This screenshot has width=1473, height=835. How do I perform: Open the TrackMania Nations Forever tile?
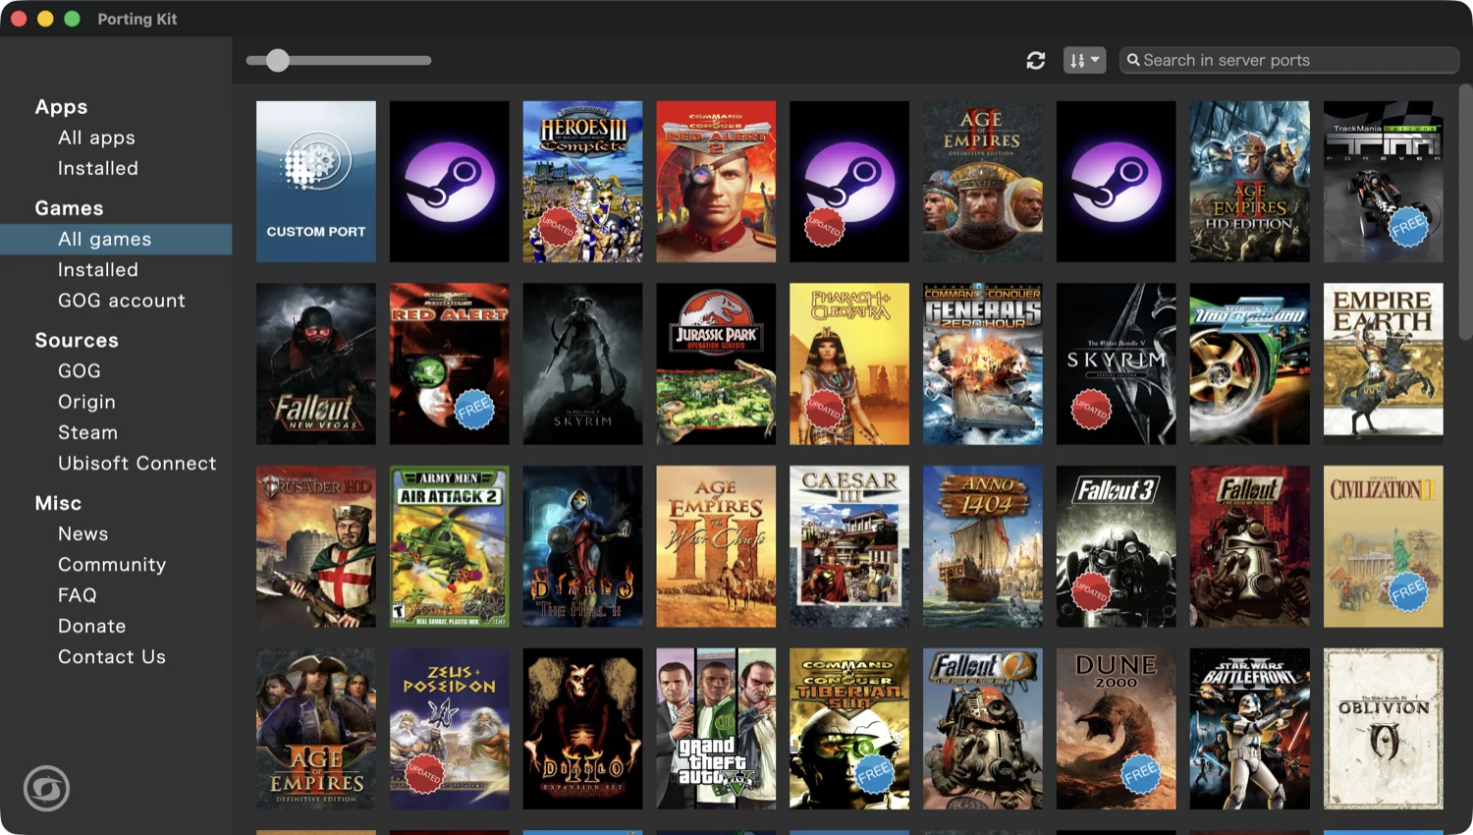pos(1383,182)
